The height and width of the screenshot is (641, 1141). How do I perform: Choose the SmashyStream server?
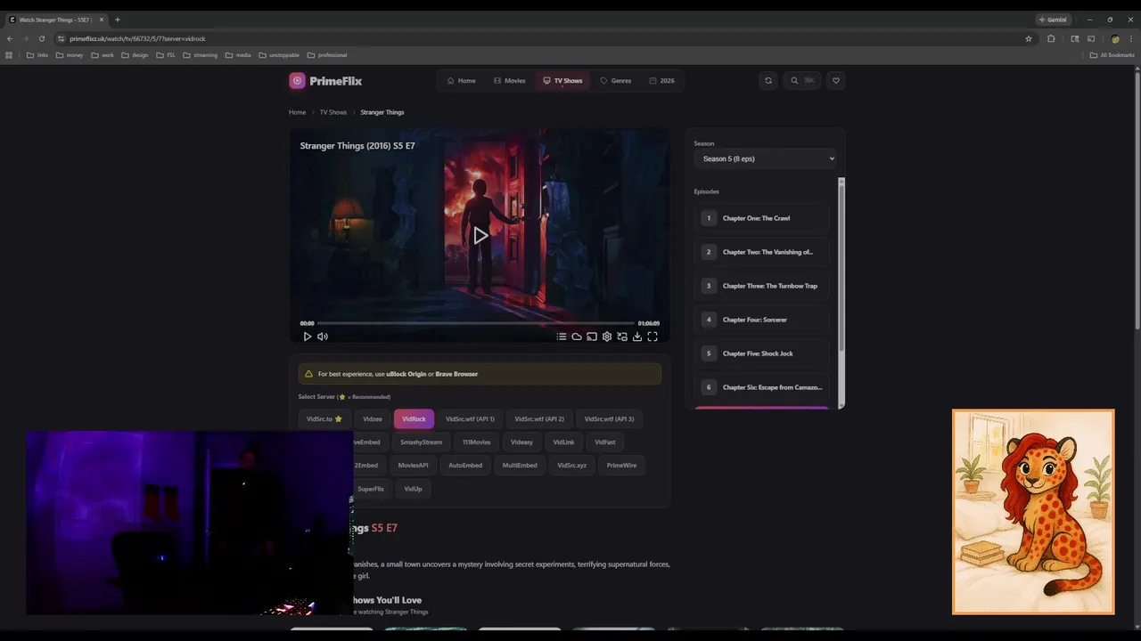tap(421, 442)
